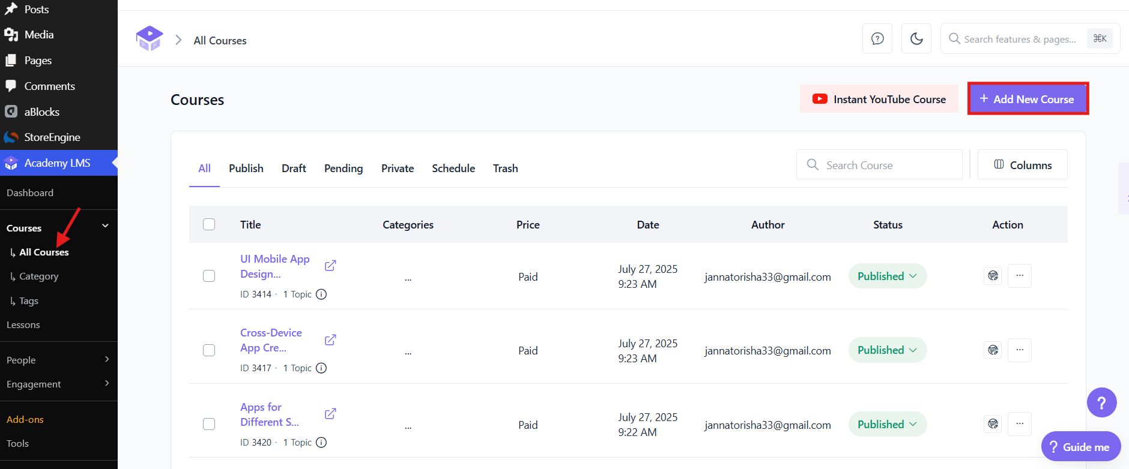Screen dimensions: 1129x469
Task: Go to Dashboard in Academy LMS menu
Action: [x=30, y=193]
